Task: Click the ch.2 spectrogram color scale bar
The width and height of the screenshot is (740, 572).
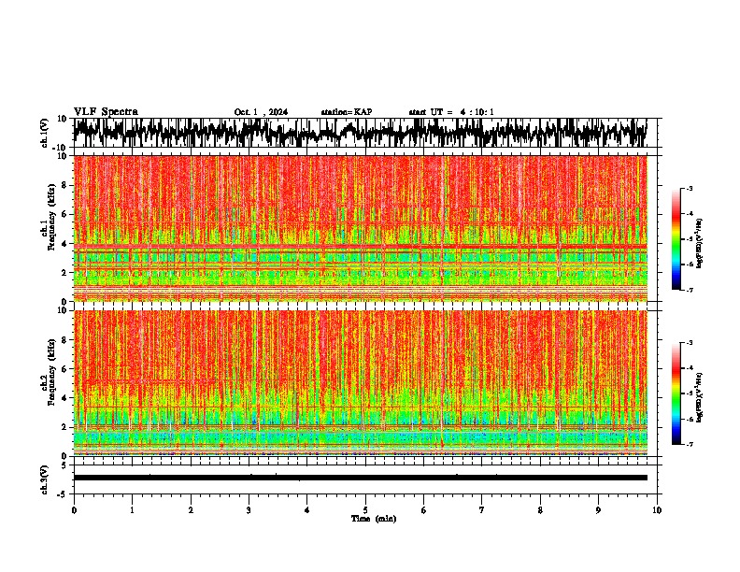Action: [676, 393]
